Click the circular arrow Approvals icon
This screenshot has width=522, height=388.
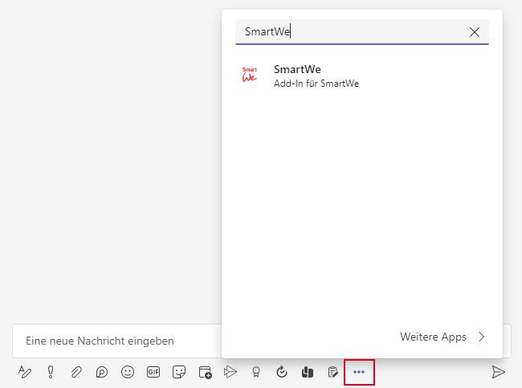tap(282, 372)
